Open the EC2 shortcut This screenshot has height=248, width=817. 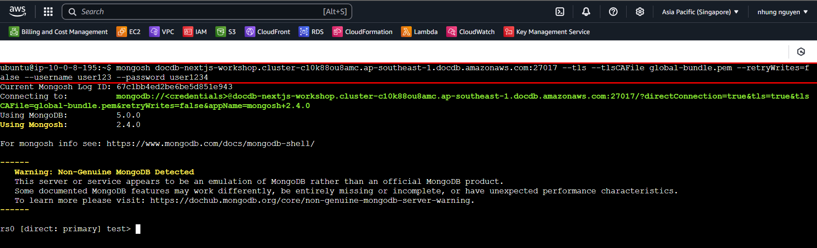pos(128,32)
